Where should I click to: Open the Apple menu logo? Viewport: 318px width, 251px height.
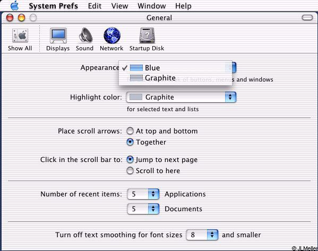(x=15, y=5)
